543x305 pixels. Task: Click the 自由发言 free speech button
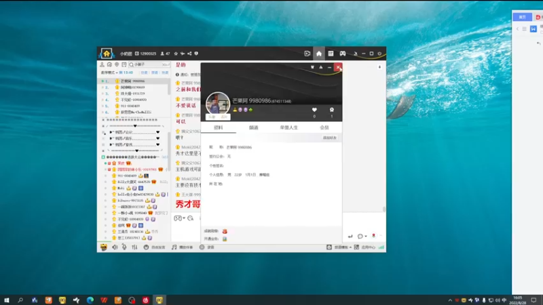tap(155, 247)
